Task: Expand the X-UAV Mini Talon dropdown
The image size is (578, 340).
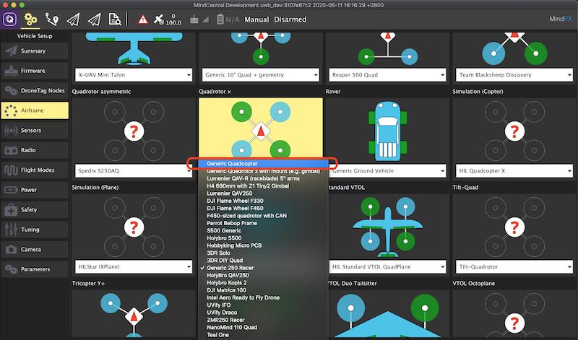Action: pos(134,75)
